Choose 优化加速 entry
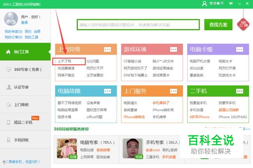Viewport: 253px width, 168px height. pyautogui.click(x=197, y=68)
